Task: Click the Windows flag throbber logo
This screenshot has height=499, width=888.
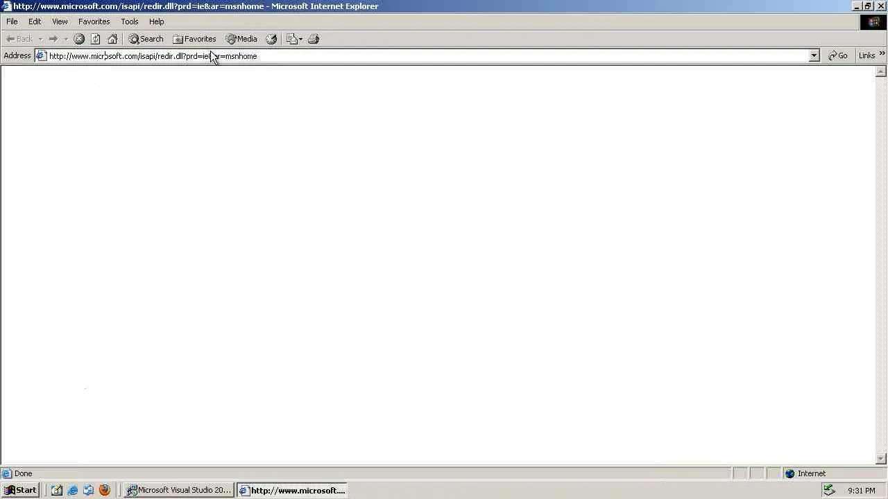Action: click(x=873, y=21)
